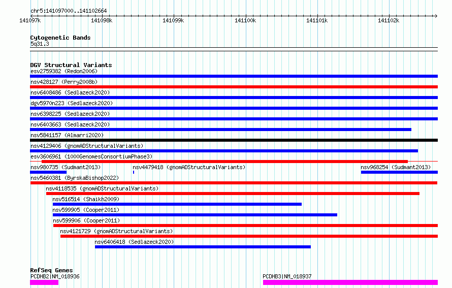The height and width of the screenshot is (288, 452).
Task: Click the esv2759382 (Redon2006) variant label
Action: pos(64,71)
